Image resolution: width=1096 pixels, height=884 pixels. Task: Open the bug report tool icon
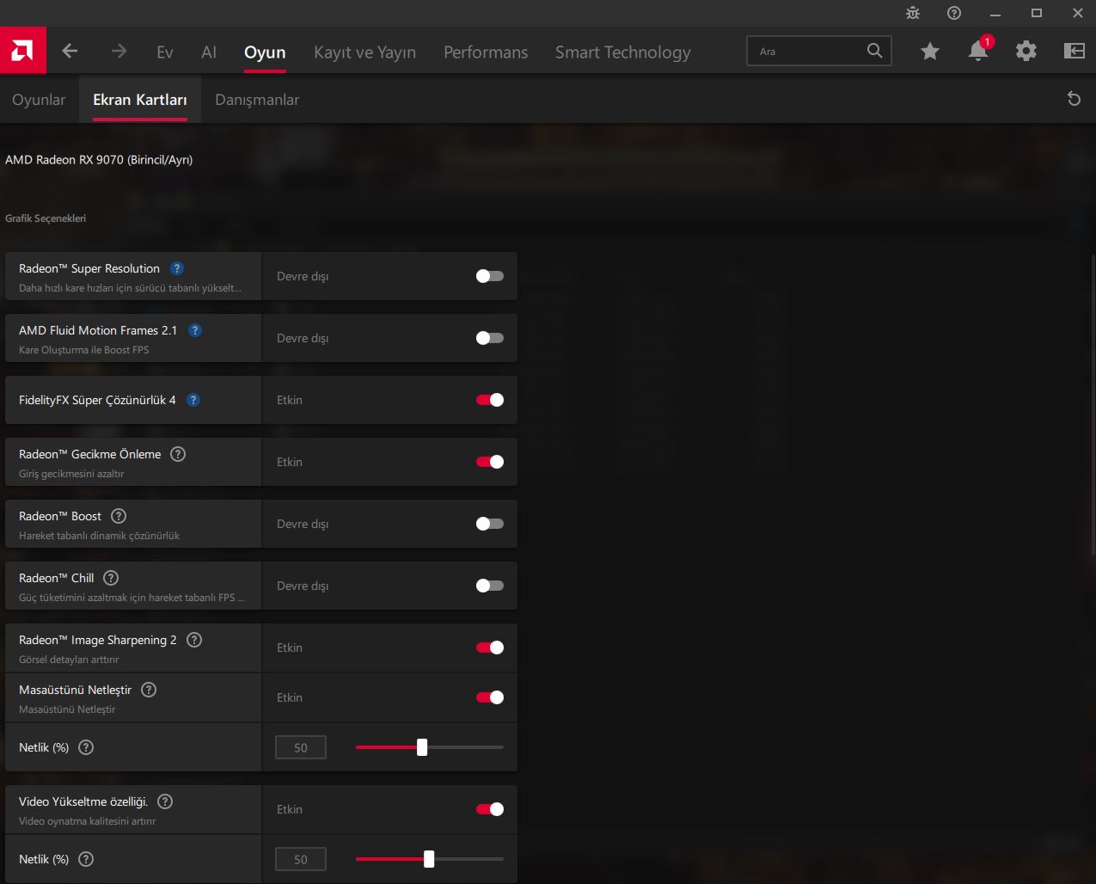pos(913,13)
